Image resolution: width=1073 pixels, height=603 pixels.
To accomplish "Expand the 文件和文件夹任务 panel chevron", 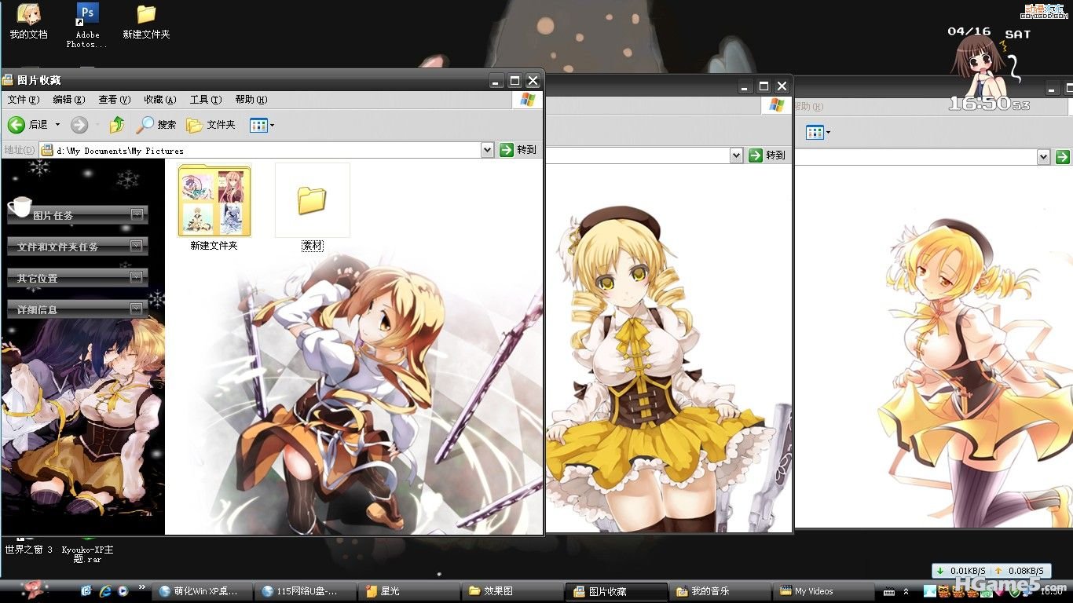I will [x=137, y=246].
